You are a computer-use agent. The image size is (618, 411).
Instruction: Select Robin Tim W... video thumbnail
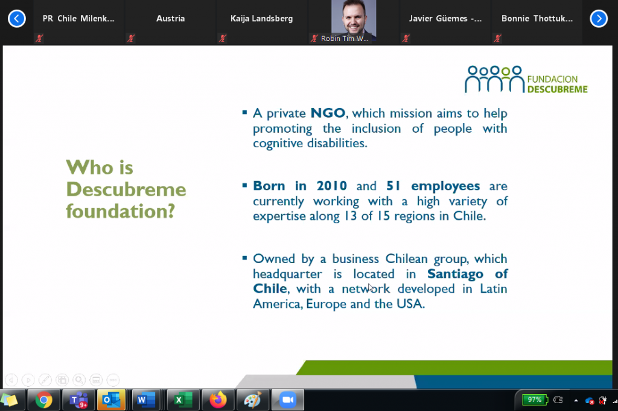click(x=353, y=21)
